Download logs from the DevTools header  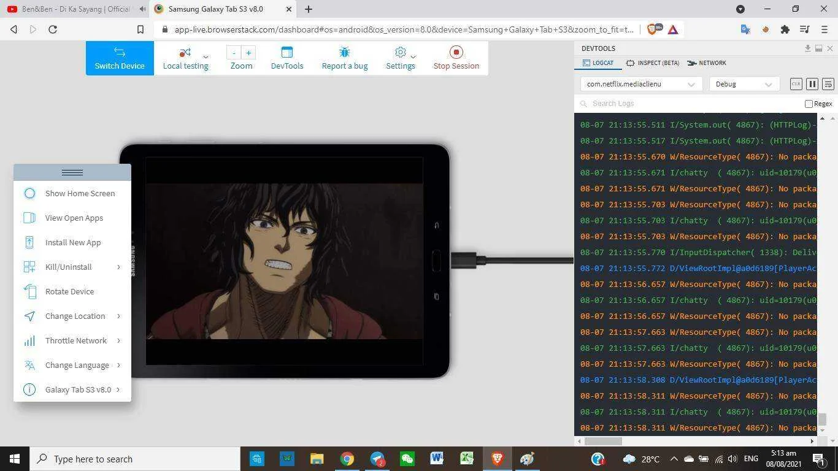(x=808, y=48)
